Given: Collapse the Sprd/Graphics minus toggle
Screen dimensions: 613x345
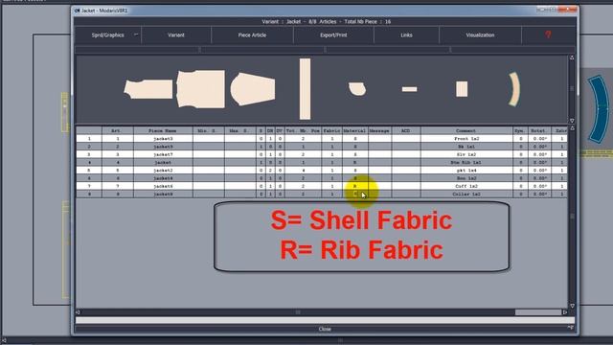Looking at the screenshot, I should coord(136,34).
